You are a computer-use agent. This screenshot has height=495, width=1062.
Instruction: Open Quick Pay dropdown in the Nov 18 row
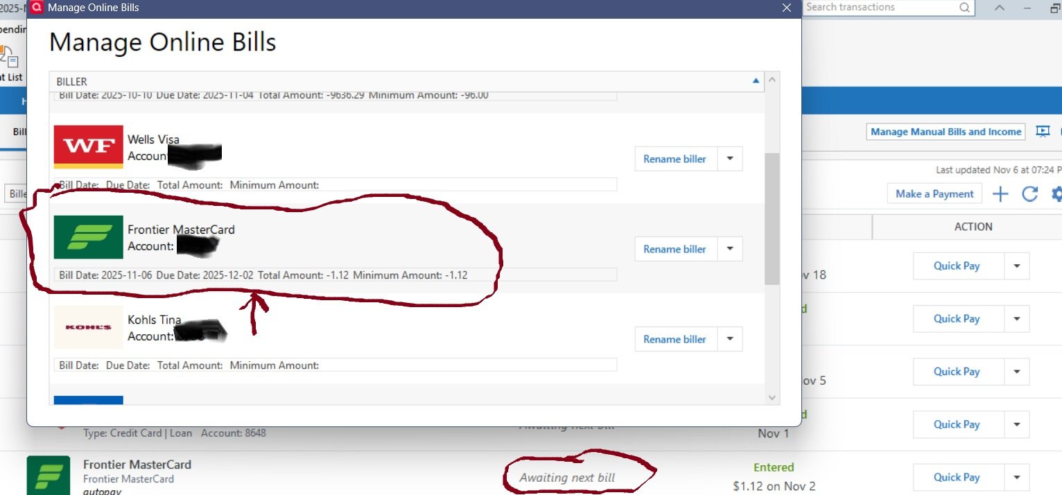click(1016, 266)
